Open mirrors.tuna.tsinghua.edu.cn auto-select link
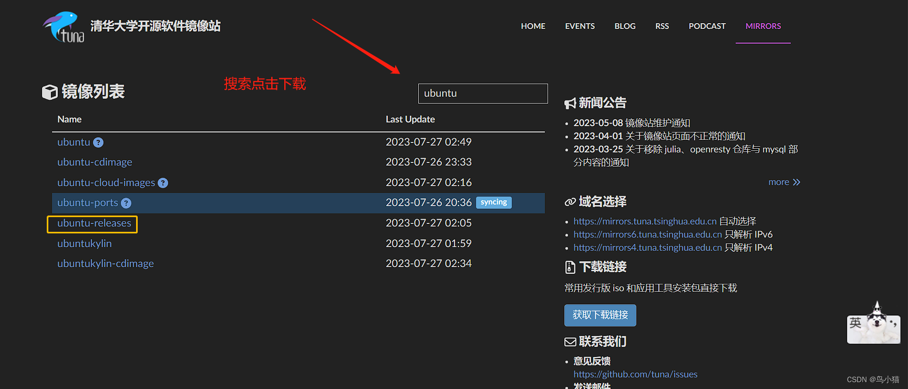908x389 pixels. 645,221
